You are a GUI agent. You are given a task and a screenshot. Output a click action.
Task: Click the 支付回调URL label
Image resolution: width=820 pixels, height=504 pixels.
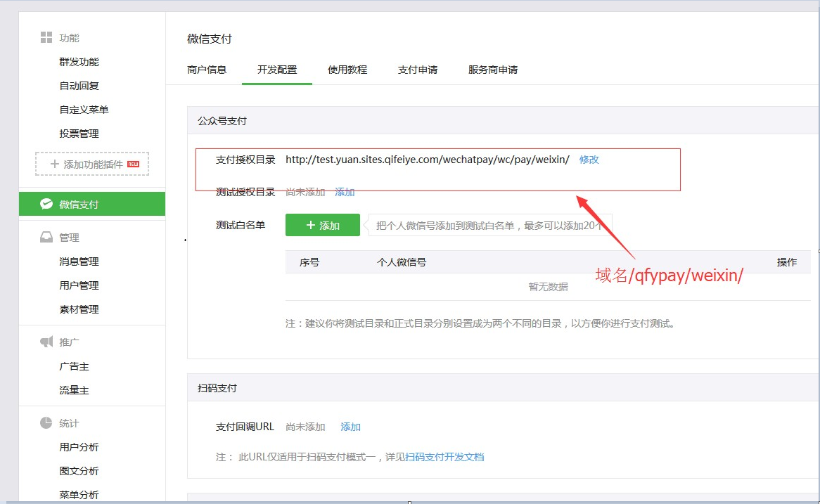(x=245, y=427)
